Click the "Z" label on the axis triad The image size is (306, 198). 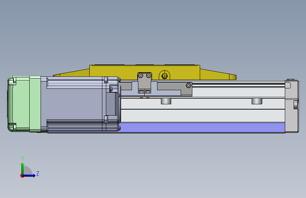point(38,173)
